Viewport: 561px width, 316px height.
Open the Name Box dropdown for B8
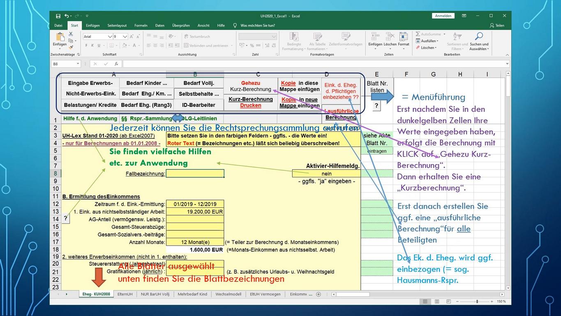78,64
